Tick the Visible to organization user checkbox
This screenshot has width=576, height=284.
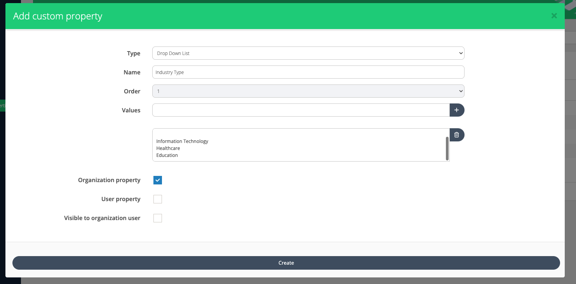pyautogui.click(x=157, y=218)
